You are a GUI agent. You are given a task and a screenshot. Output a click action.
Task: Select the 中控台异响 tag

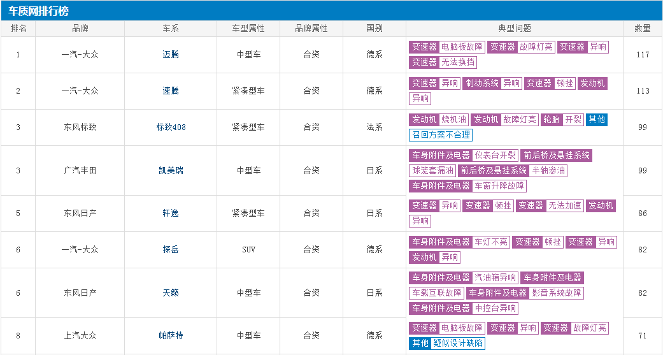[495, 308]
